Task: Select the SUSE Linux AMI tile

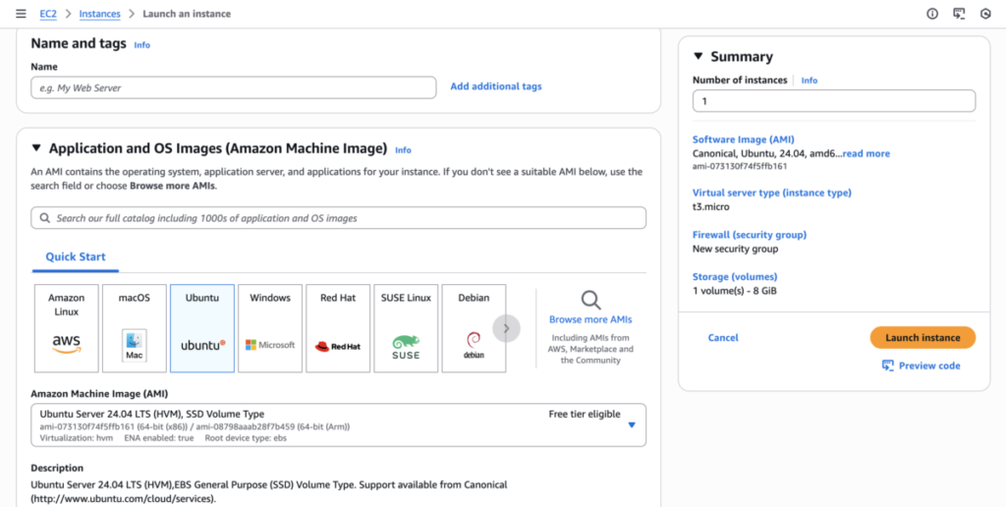Action: [x=406, y=328]
